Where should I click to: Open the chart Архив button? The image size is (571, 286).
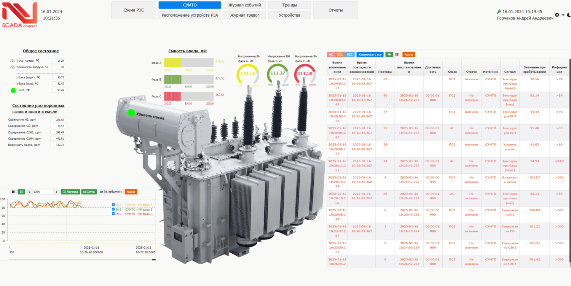(x=131, y=192)
